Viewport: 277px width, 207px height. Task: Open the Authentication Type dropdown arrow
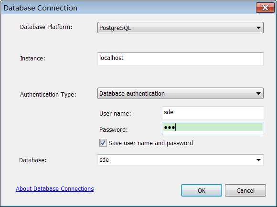pos(258,93)
